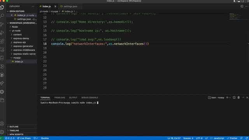249x140 pixels.
Task: Change end of line sequence LF
Action: 207,138
